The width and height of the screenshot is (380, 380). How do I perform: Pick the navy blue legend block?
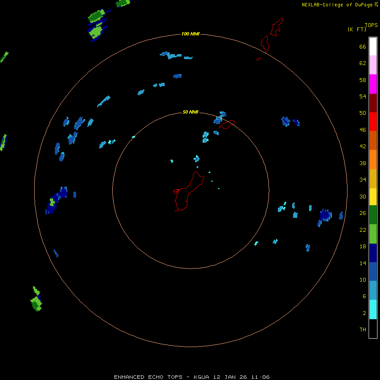pyautogui.click(x=373, y=253)
